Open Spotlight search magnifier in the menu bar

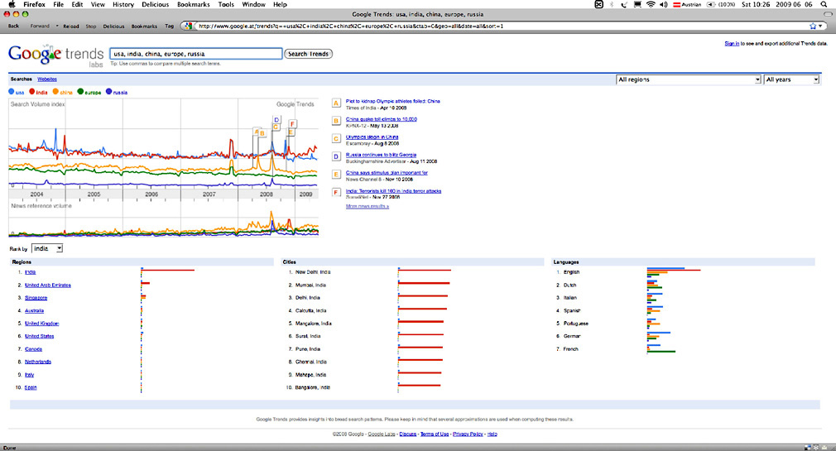pyautogui.click(x=822, y=4)
